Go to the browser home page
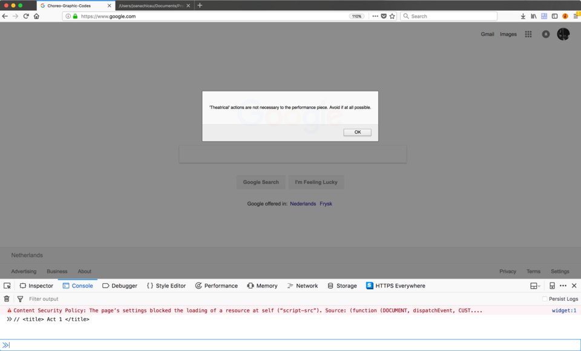 (x=36, y=16)
